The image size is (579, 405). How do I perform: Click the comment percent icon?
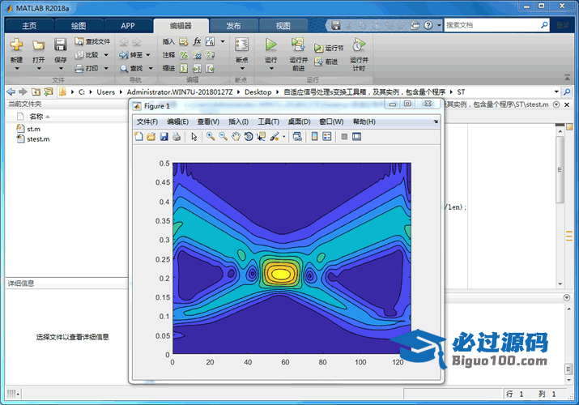click(184, 55)
